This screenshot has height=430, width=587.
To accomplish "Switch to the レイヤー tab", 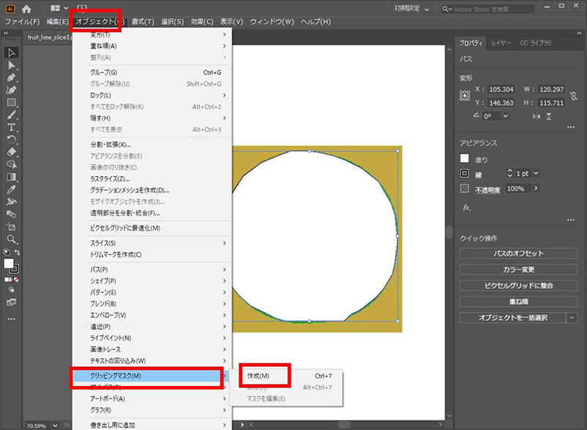I will [502, 44].
